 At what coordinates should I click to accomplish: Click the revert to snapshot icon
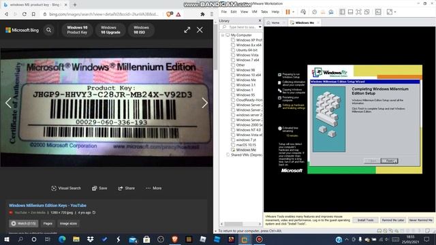323,12
